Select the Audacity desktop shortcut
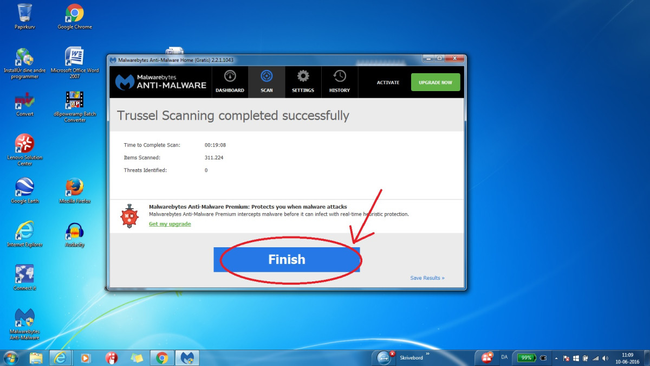This screenshot has width=650, height=366. coord(75,234)
